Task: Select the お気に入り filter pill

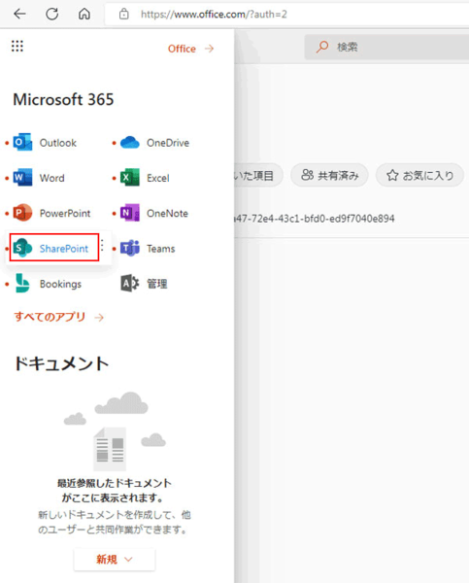Action: (x=419, y=175)
